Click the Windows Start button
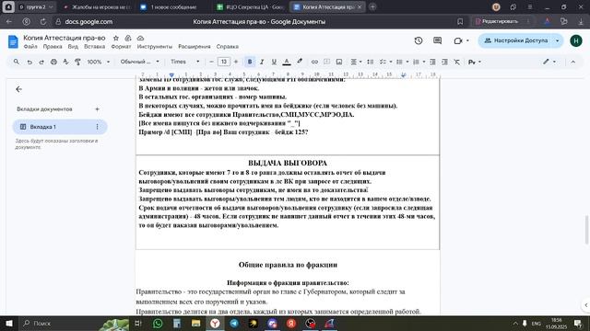The height and width of the screenshot is (331, 590). click(8, 323)
